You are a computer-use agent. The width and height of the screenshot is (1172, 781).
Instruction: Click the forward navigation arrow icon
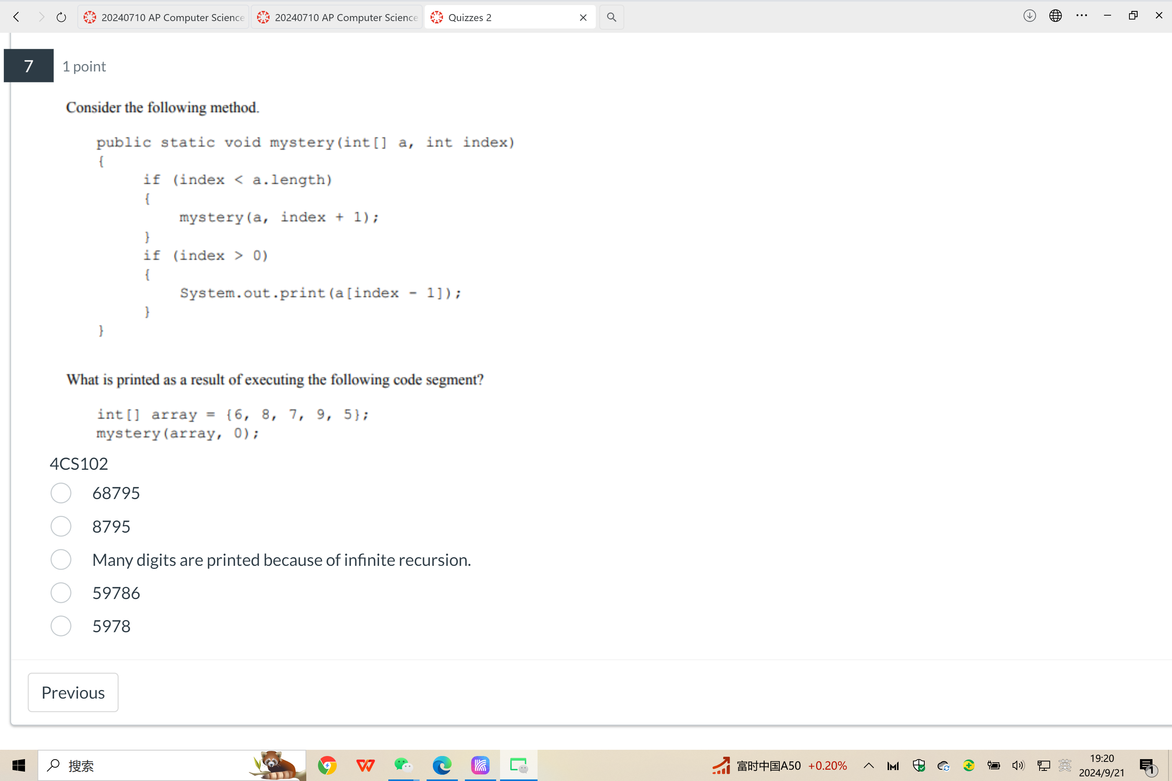(x=38, y=16)
